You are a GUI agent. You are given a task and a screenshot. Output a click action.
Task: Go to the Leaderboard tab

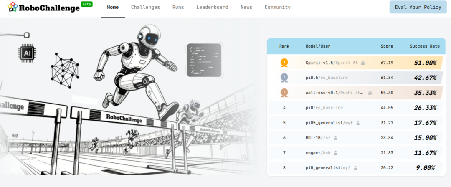pyautogui.click(x=212, y=7)
